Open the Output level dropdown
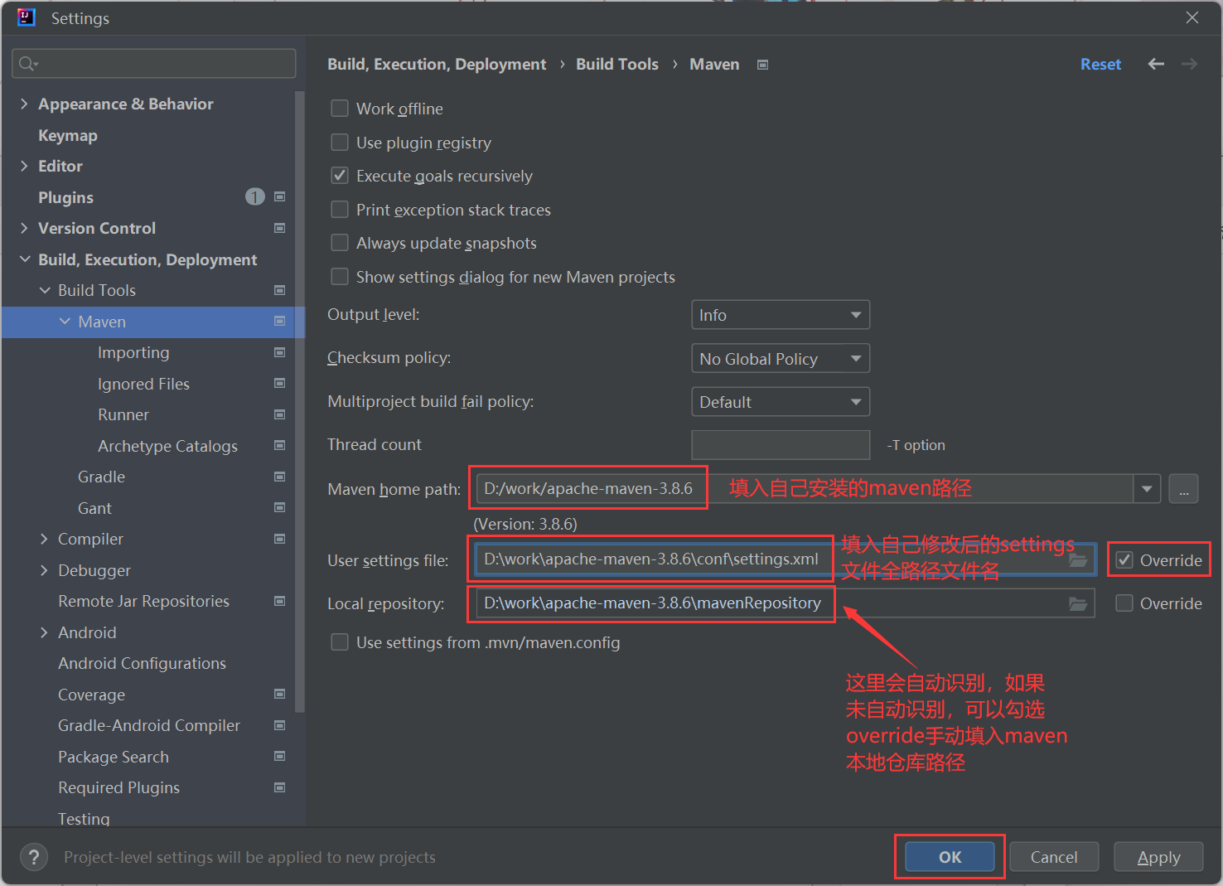 [x=781, y=315]
